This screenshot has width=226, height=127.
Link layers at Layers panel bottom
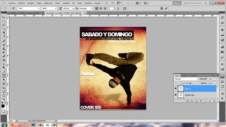pyautogui.click(x=188, y=101)
